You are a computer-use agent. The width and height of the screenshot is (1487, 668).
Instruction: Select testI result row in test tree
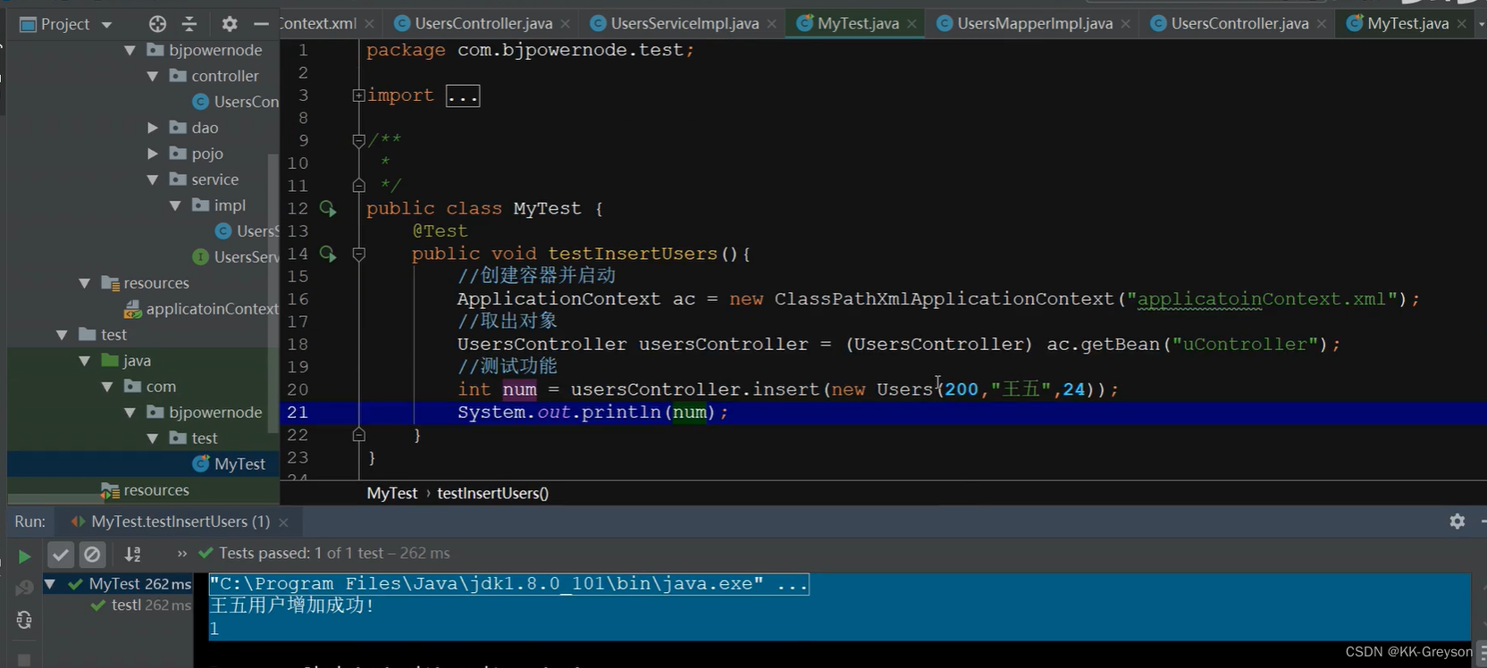click(x=141, y=605)
